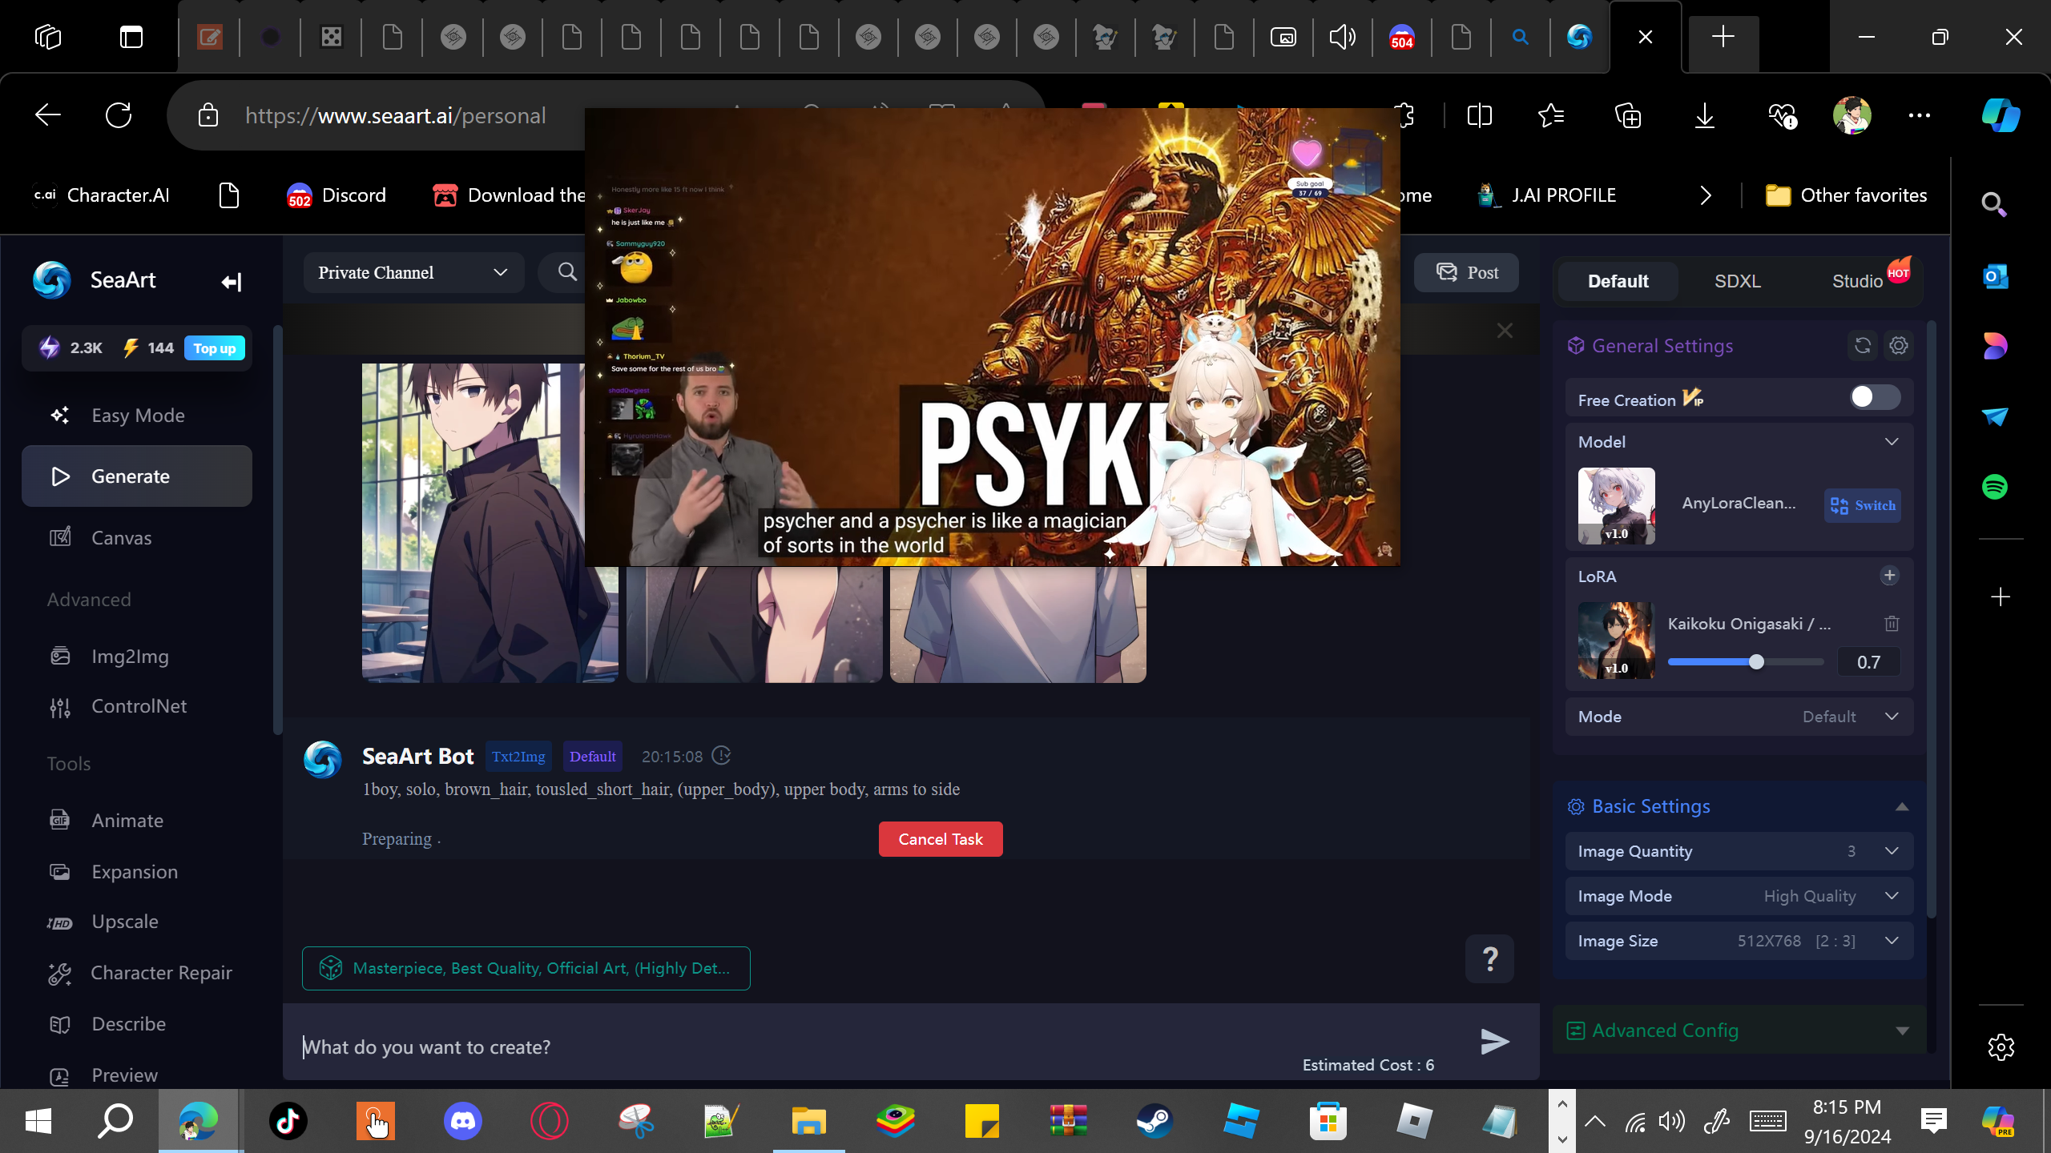The width and height of the screenshot is (2051, 1153).
Task: Open Character Repair tool
Action: pyautogui.click(x=137, y=973)
